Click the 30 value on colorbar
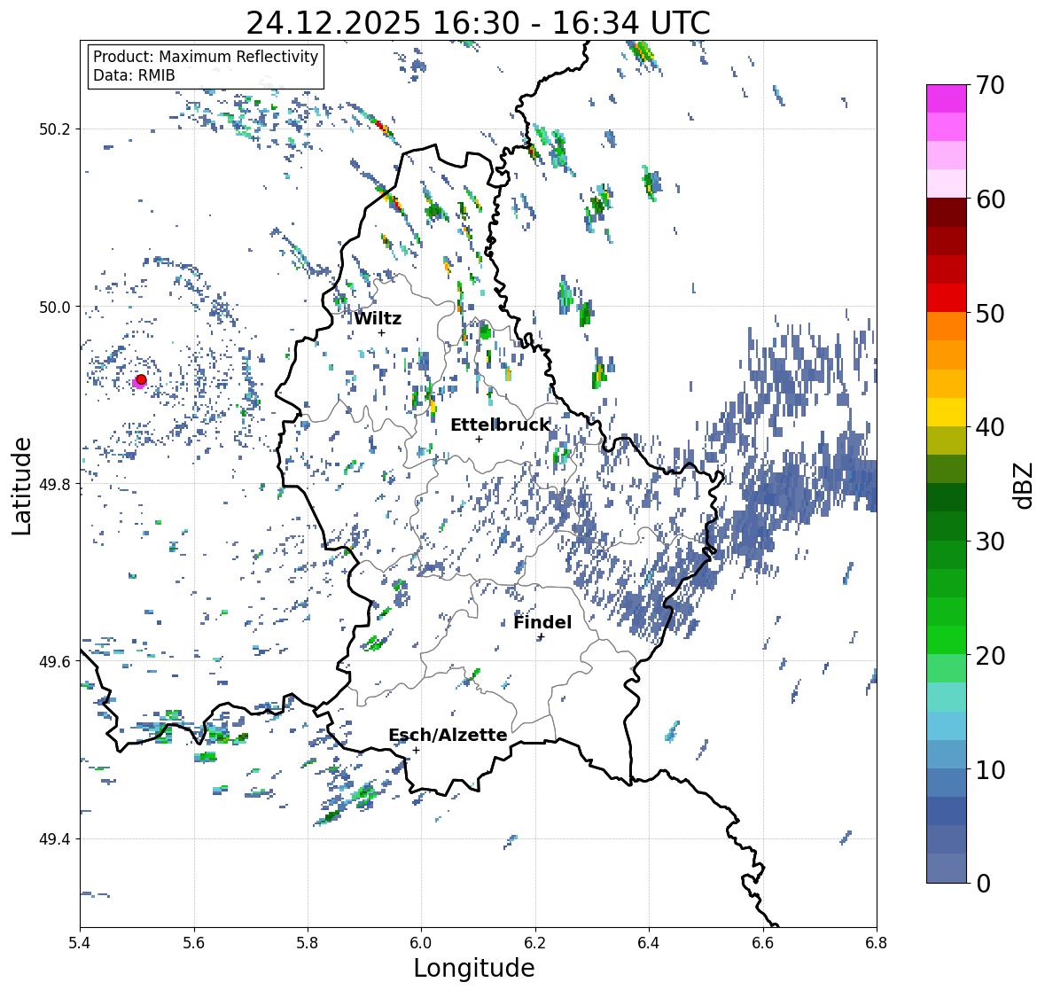The height and width of the screenshot is (990, 1045). 990,542
